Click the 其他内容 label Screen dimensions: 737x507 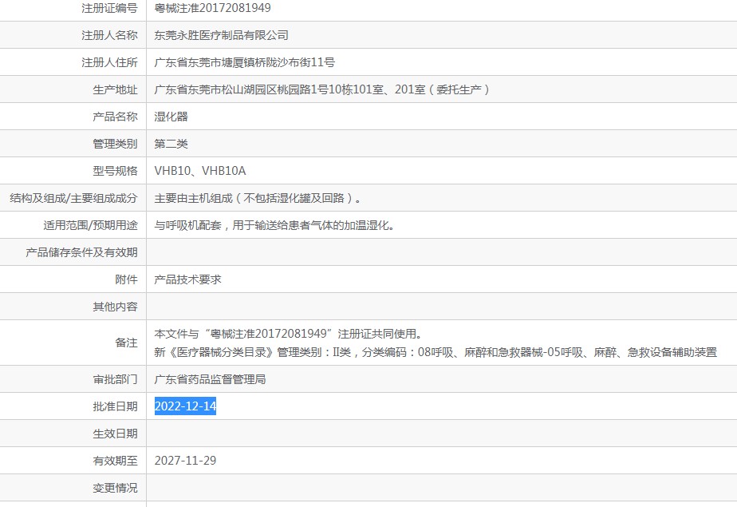(115, 307)
